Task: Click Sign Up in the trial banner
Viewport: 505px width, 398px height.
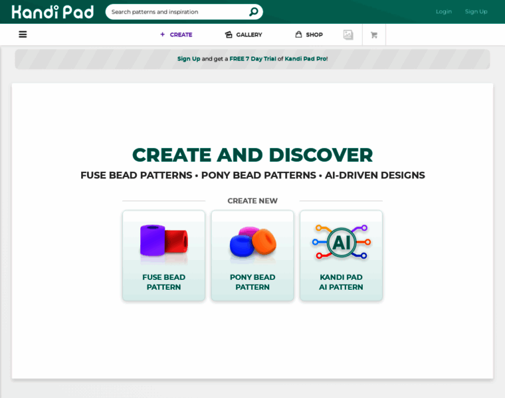Action: pos(189,59)
